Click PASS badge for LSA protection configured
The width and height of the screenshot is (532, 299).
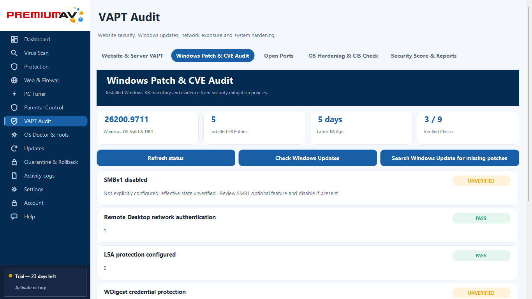pyautogui.click(x=481, y=256)
